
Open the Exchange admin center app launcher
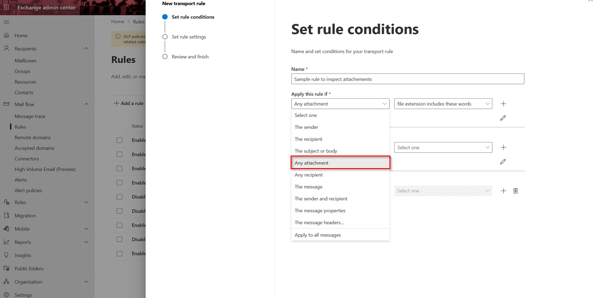tap(7, 7)
